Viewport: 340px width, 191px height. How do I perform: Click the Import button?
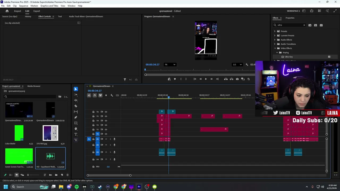pos(18,11)
